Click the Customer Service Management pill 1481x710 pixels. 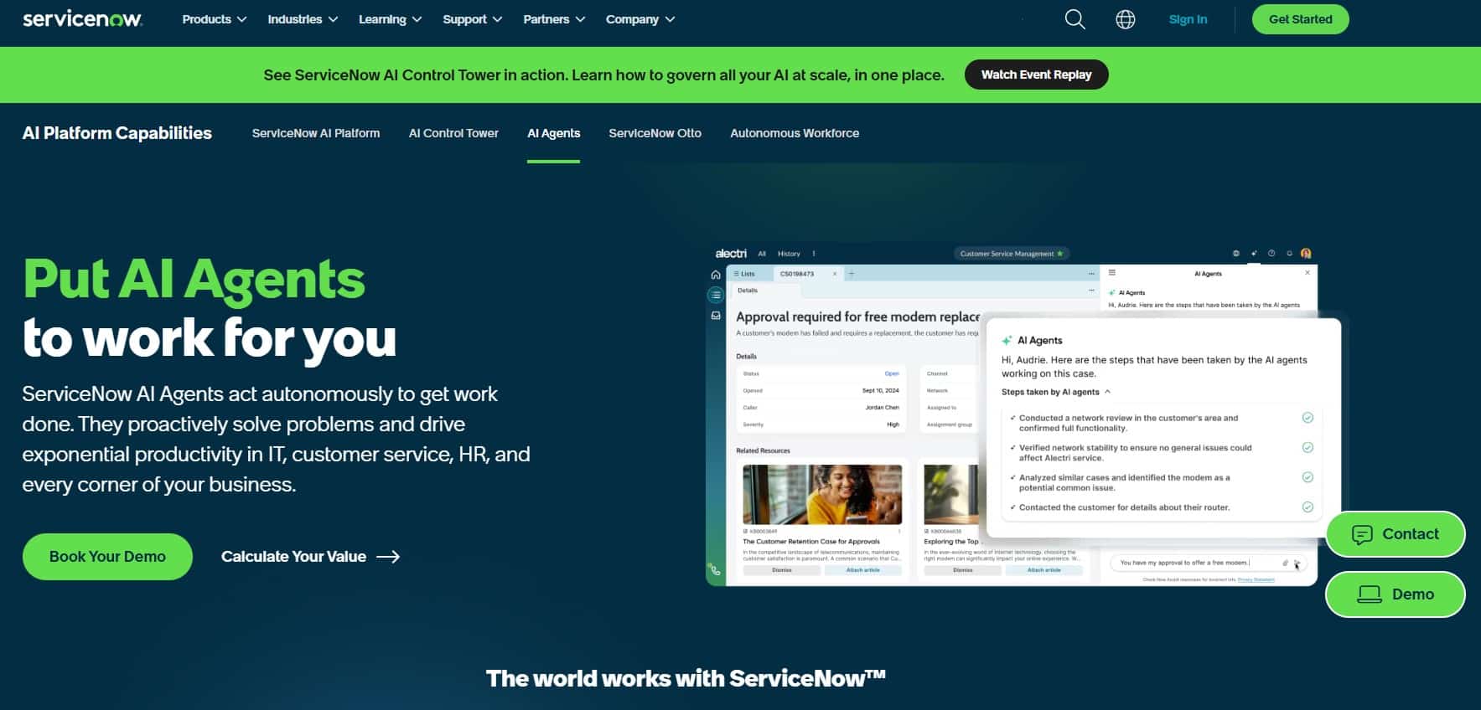(1012, 254)
